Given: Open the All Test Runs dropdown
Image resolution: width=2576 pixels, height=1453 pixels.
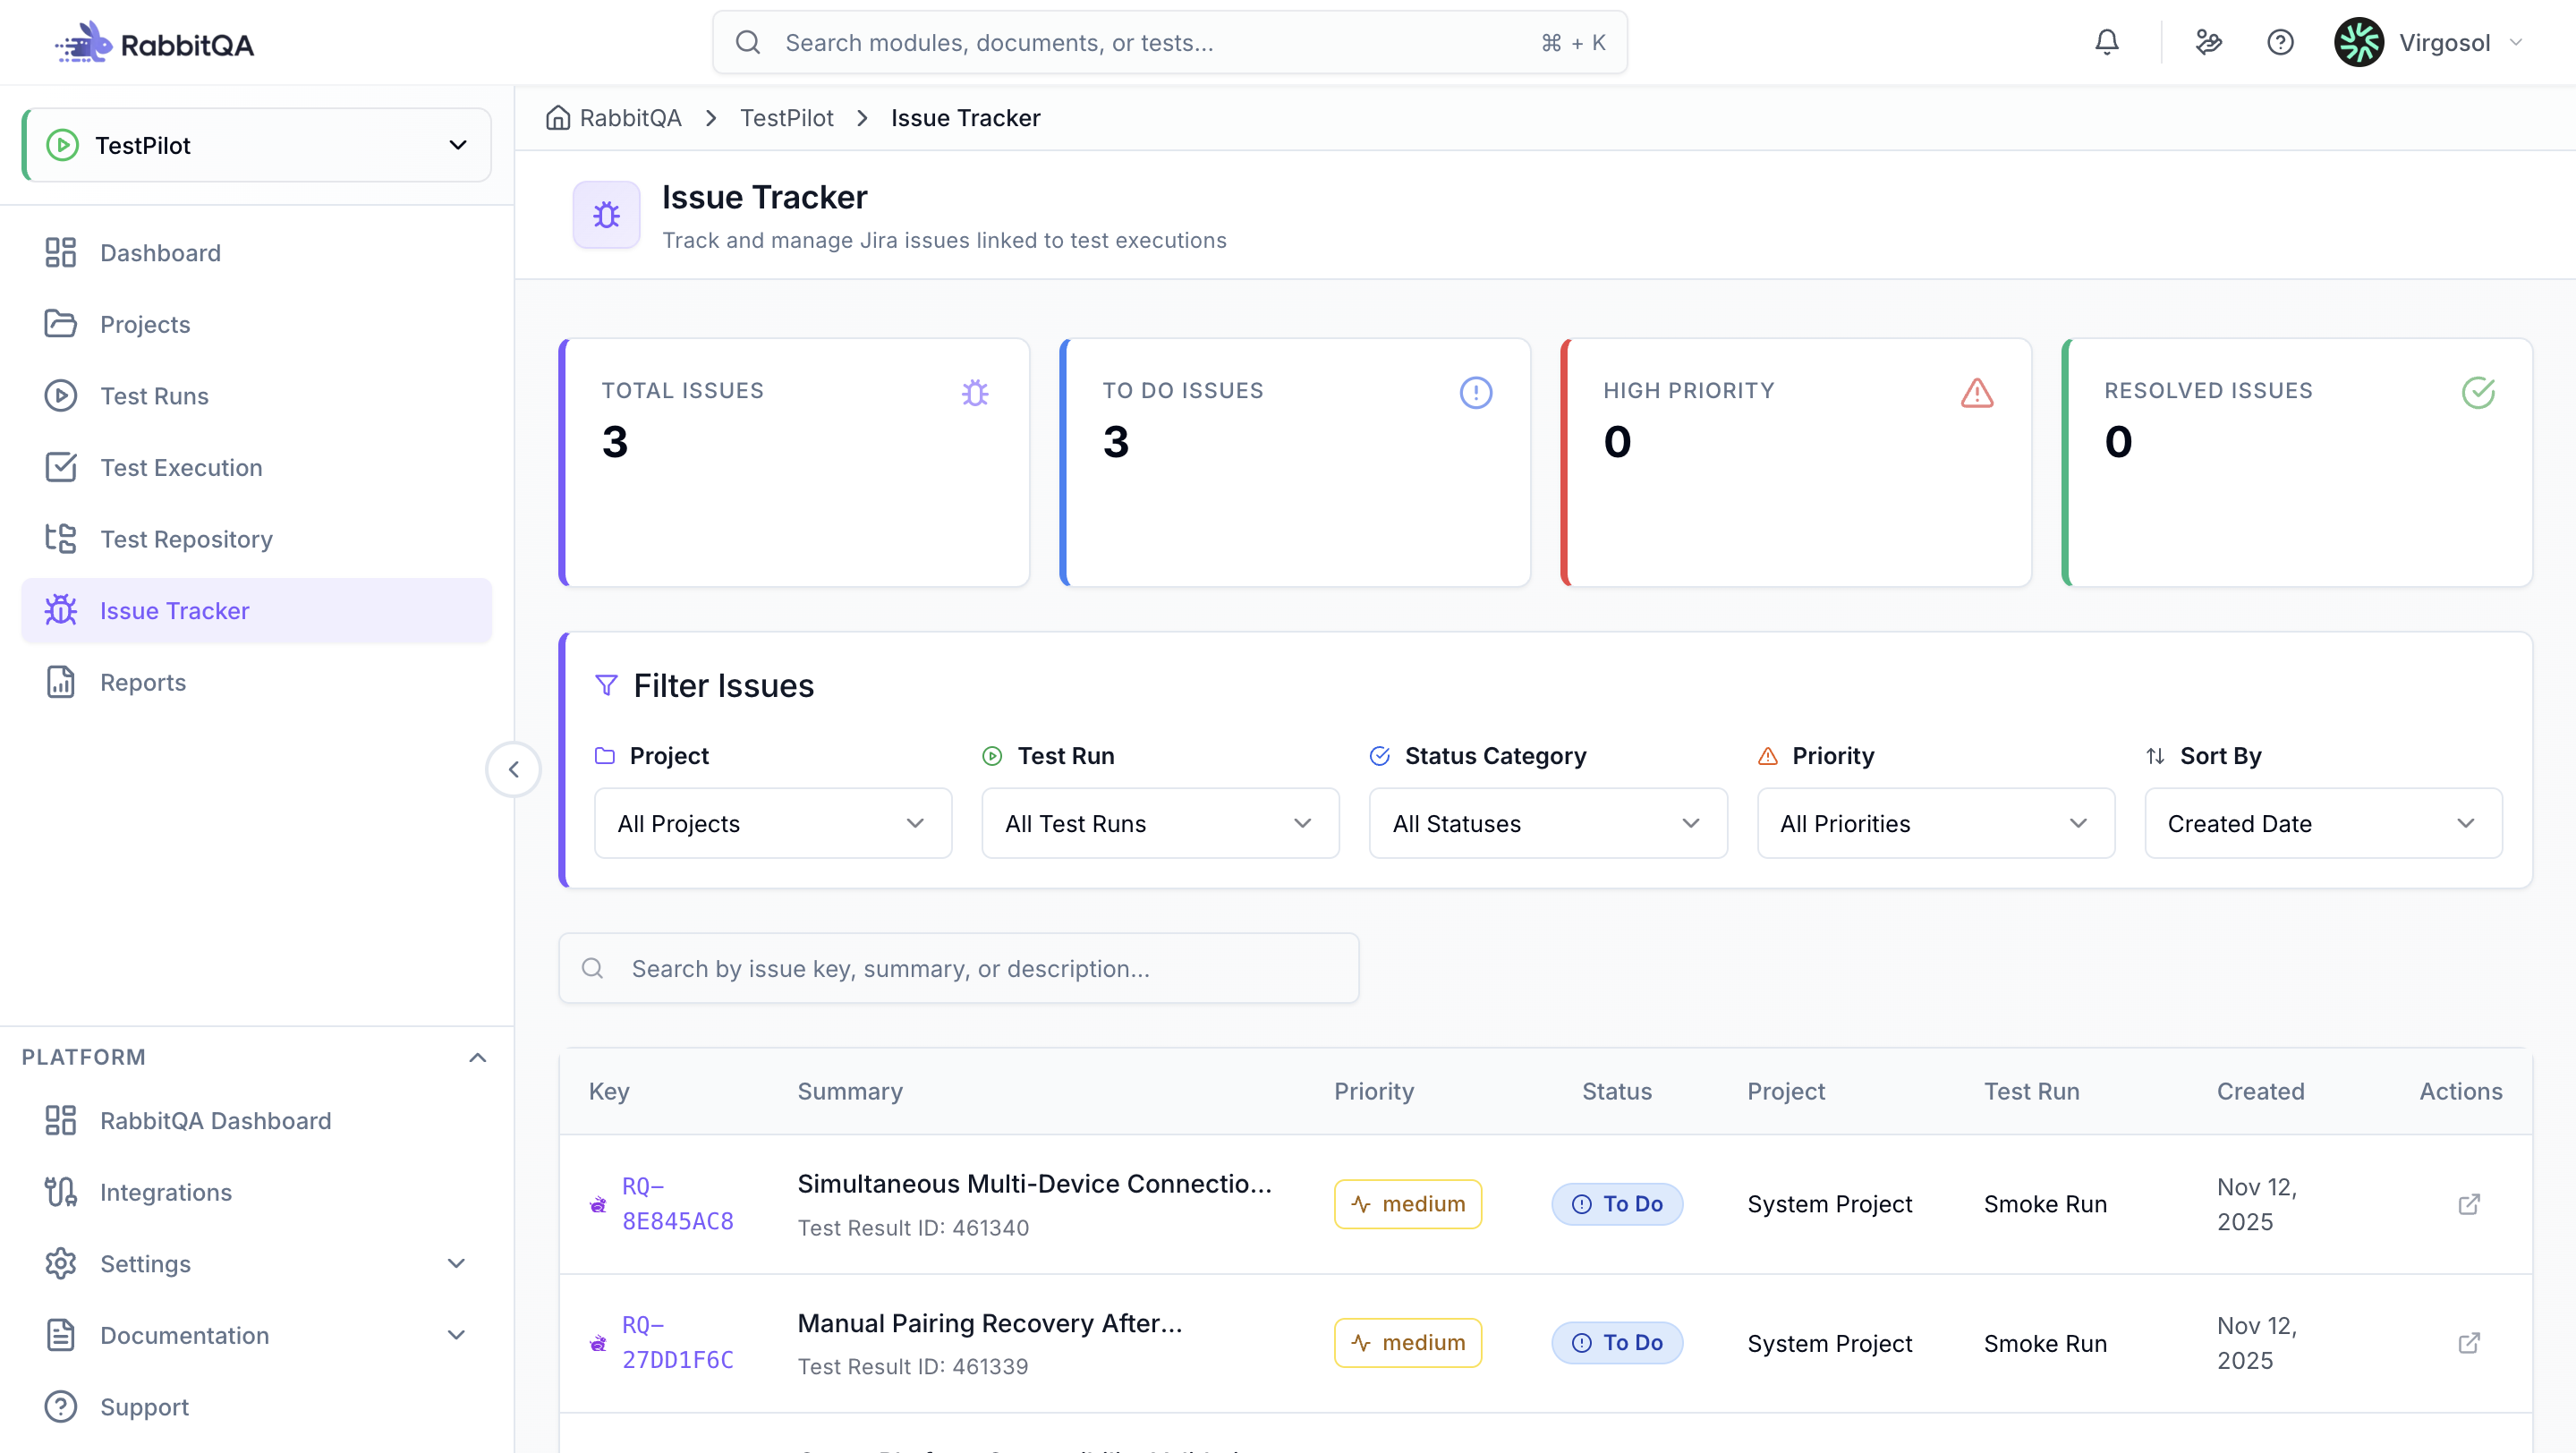Looking at the screenshot, I should pos(1160,823).
